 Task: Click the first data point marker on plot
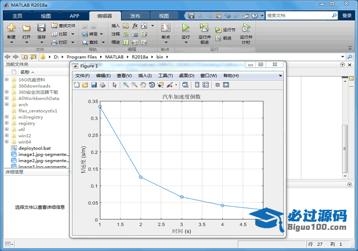point(100,106)
